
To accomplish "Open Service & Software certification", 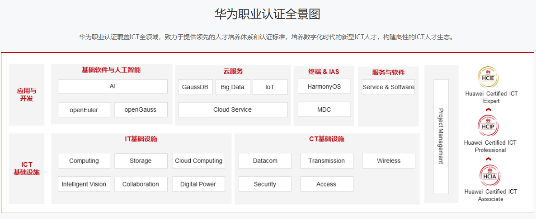I will (388, 87).
